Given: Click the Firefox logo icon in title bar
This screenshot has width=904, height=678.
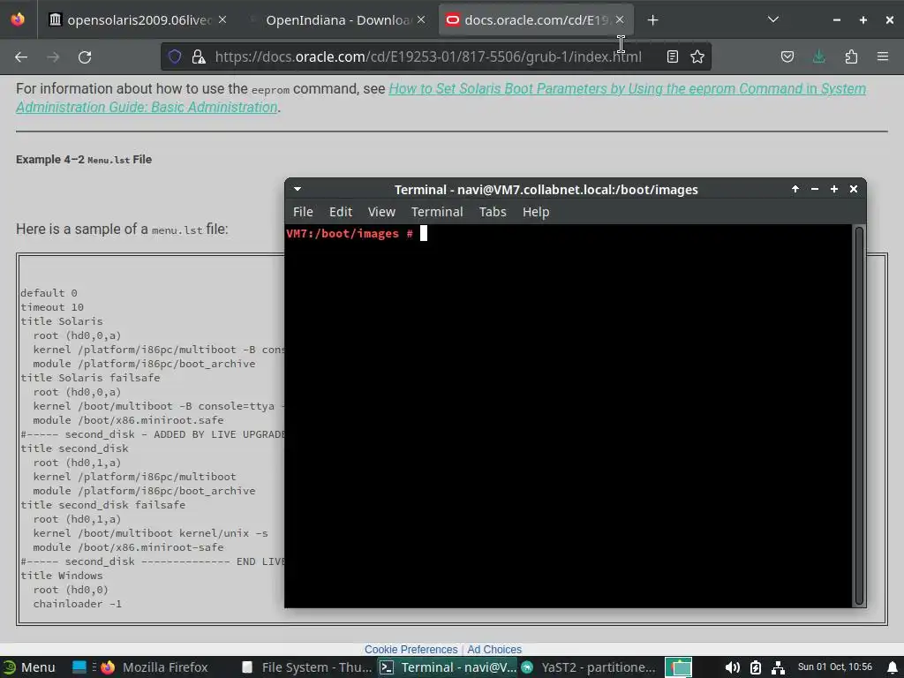Looking at the screenshot, I should coord(18,19).
